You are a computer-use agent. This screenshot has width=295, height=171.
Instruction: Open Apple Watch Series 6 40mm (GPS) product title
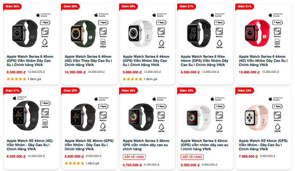point(30,61)
